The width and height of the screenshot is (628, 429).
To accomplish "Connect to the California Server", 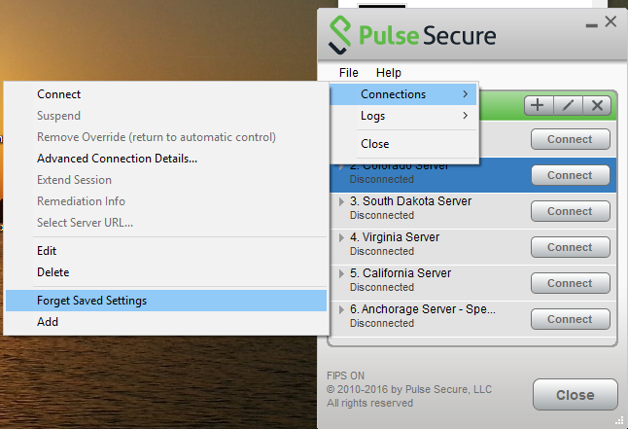I will click(571, 283).
